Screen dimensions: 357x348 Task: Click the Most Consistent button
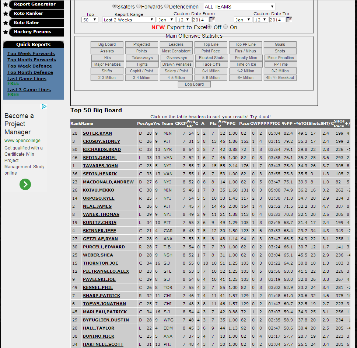[x=176, y=51]
